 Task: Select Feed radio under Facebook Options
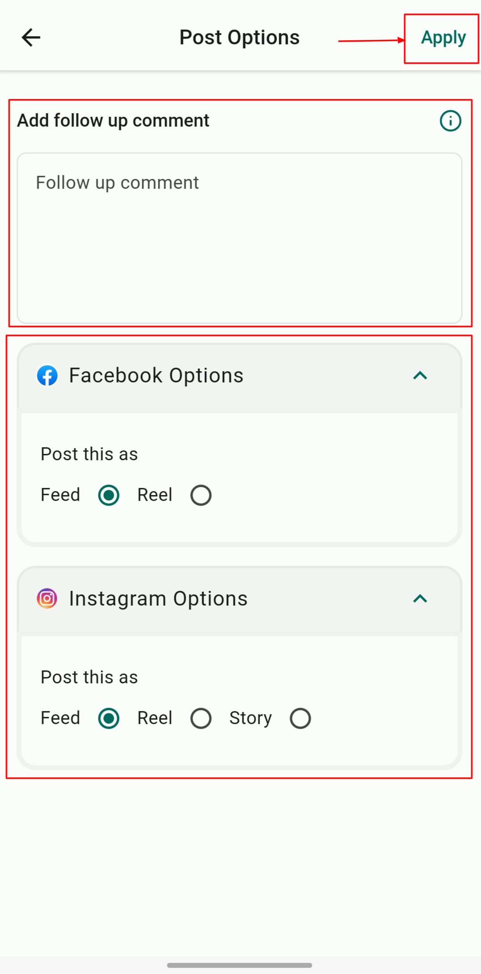click(109, 495)
